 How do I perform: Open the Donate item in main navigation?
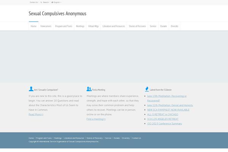(x=163, y=26)
